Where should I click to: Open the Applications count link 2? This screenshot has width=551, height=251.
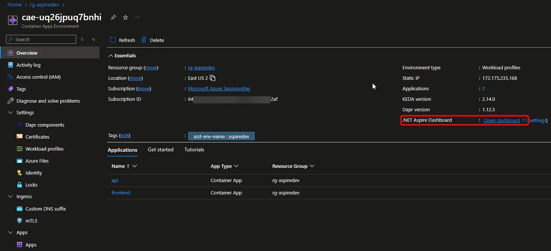(483, 88)
